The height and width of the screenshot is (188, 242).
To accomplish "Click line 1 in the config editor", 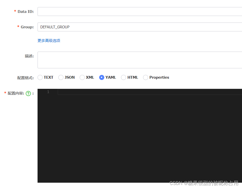I will click(x=150, y=92).
